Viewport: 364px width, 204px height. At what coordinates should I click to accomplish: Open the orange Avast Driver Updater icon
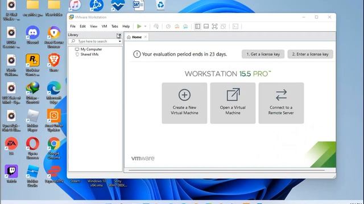click(54, 120)
